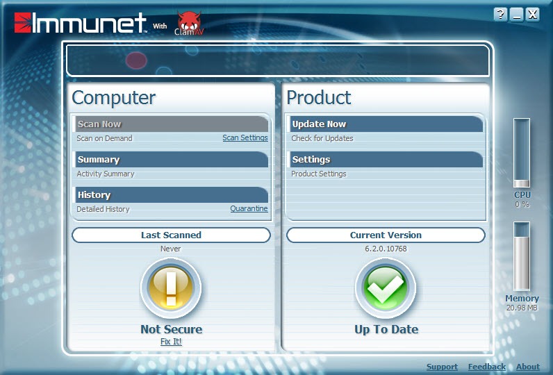The image size is (553, 375).
Task: Open the Support link
Action: tap(442, 367)
